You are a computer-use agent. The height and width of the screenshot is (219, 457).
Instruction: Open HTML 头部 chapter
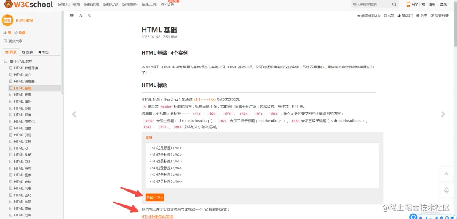pyautogui.click(x=22, y=155)
